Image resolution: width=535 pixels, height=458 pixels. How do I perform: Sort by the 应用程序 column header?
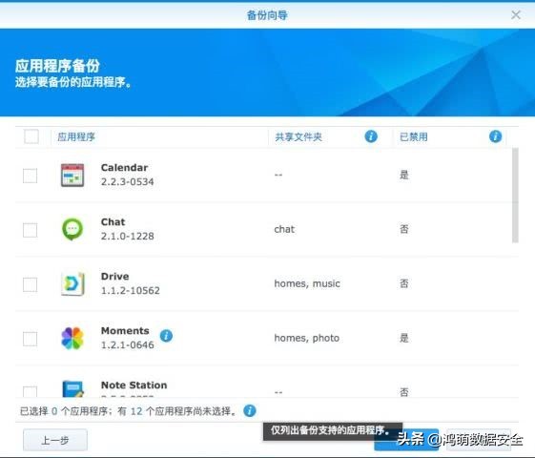point(76,136)
